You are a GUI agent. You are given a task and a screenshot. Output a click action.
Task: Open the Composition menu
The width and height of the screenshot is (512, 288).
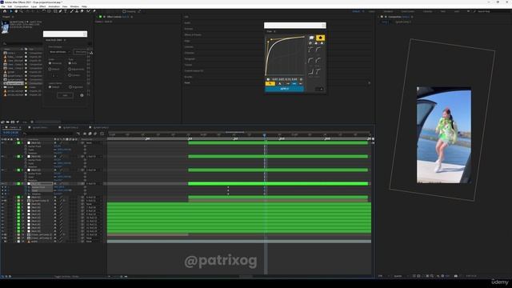point(22,6)
